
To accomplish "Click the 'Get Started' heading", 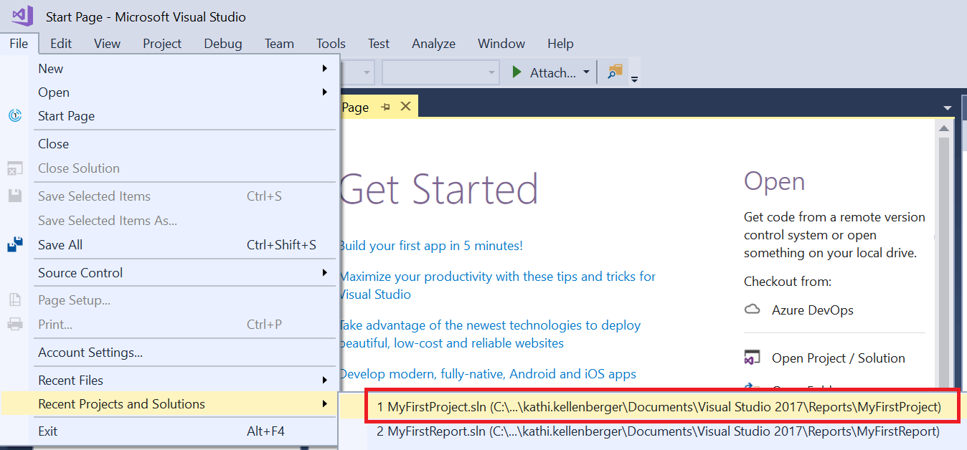I will [x=438, y=189].
